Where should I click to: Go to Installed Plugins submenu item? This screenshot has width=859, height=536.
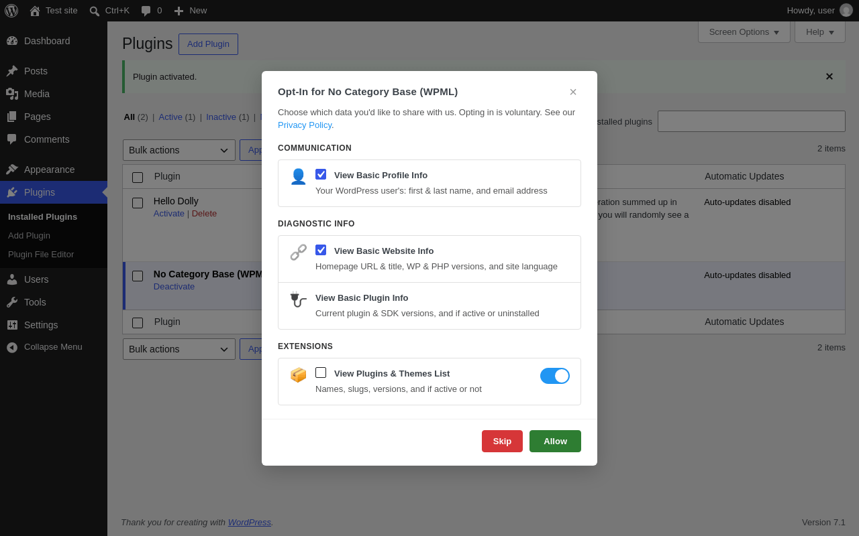pos(42,216)
